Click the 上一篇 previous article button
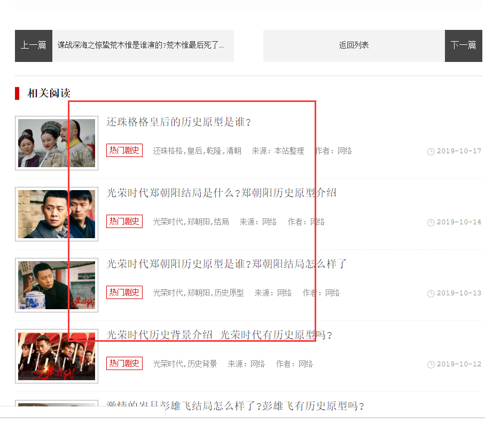 coord(34,46)
